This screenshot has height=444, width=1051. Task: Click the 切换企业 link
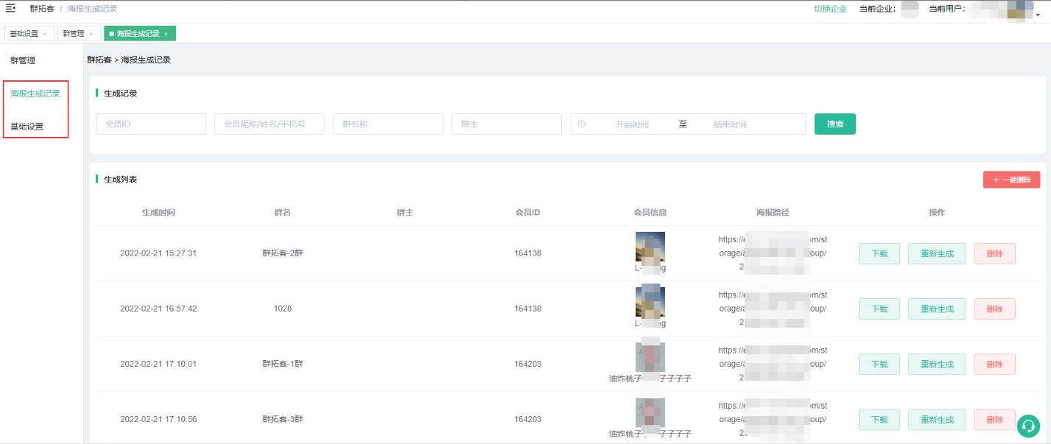point(830,9)
